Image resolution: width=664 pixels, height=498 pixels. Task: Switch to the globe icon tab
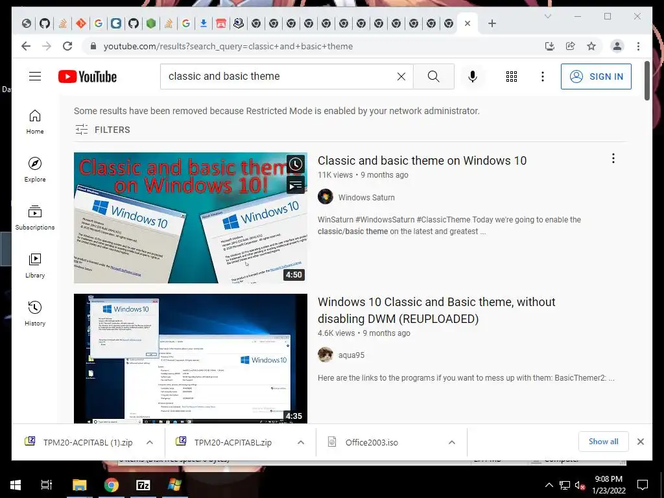pyautogui.click(x=26, y=24)
